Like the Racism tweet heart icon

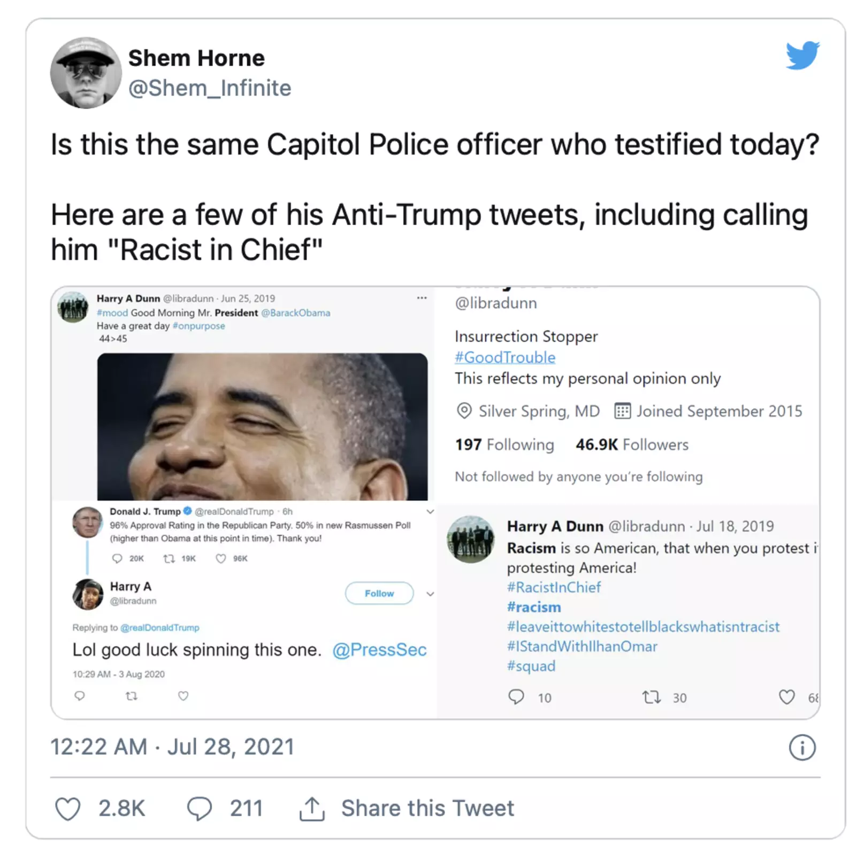(x=786, y=697)
